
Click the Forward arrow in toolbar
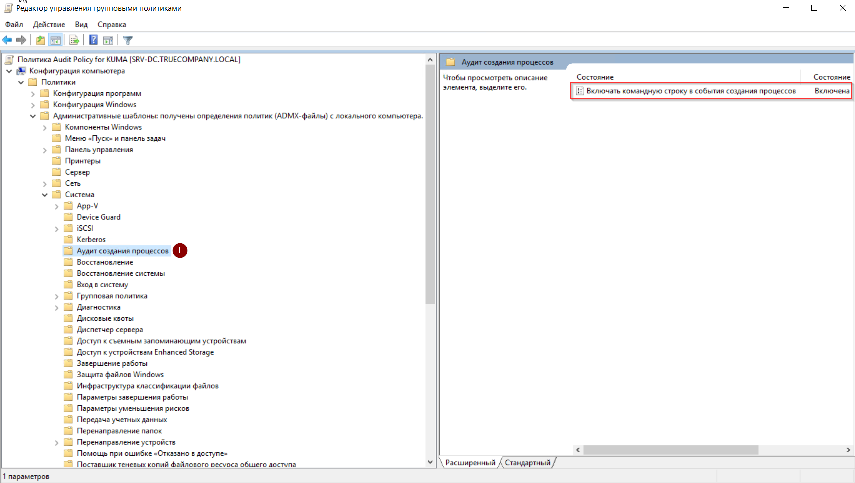[21, 40]
